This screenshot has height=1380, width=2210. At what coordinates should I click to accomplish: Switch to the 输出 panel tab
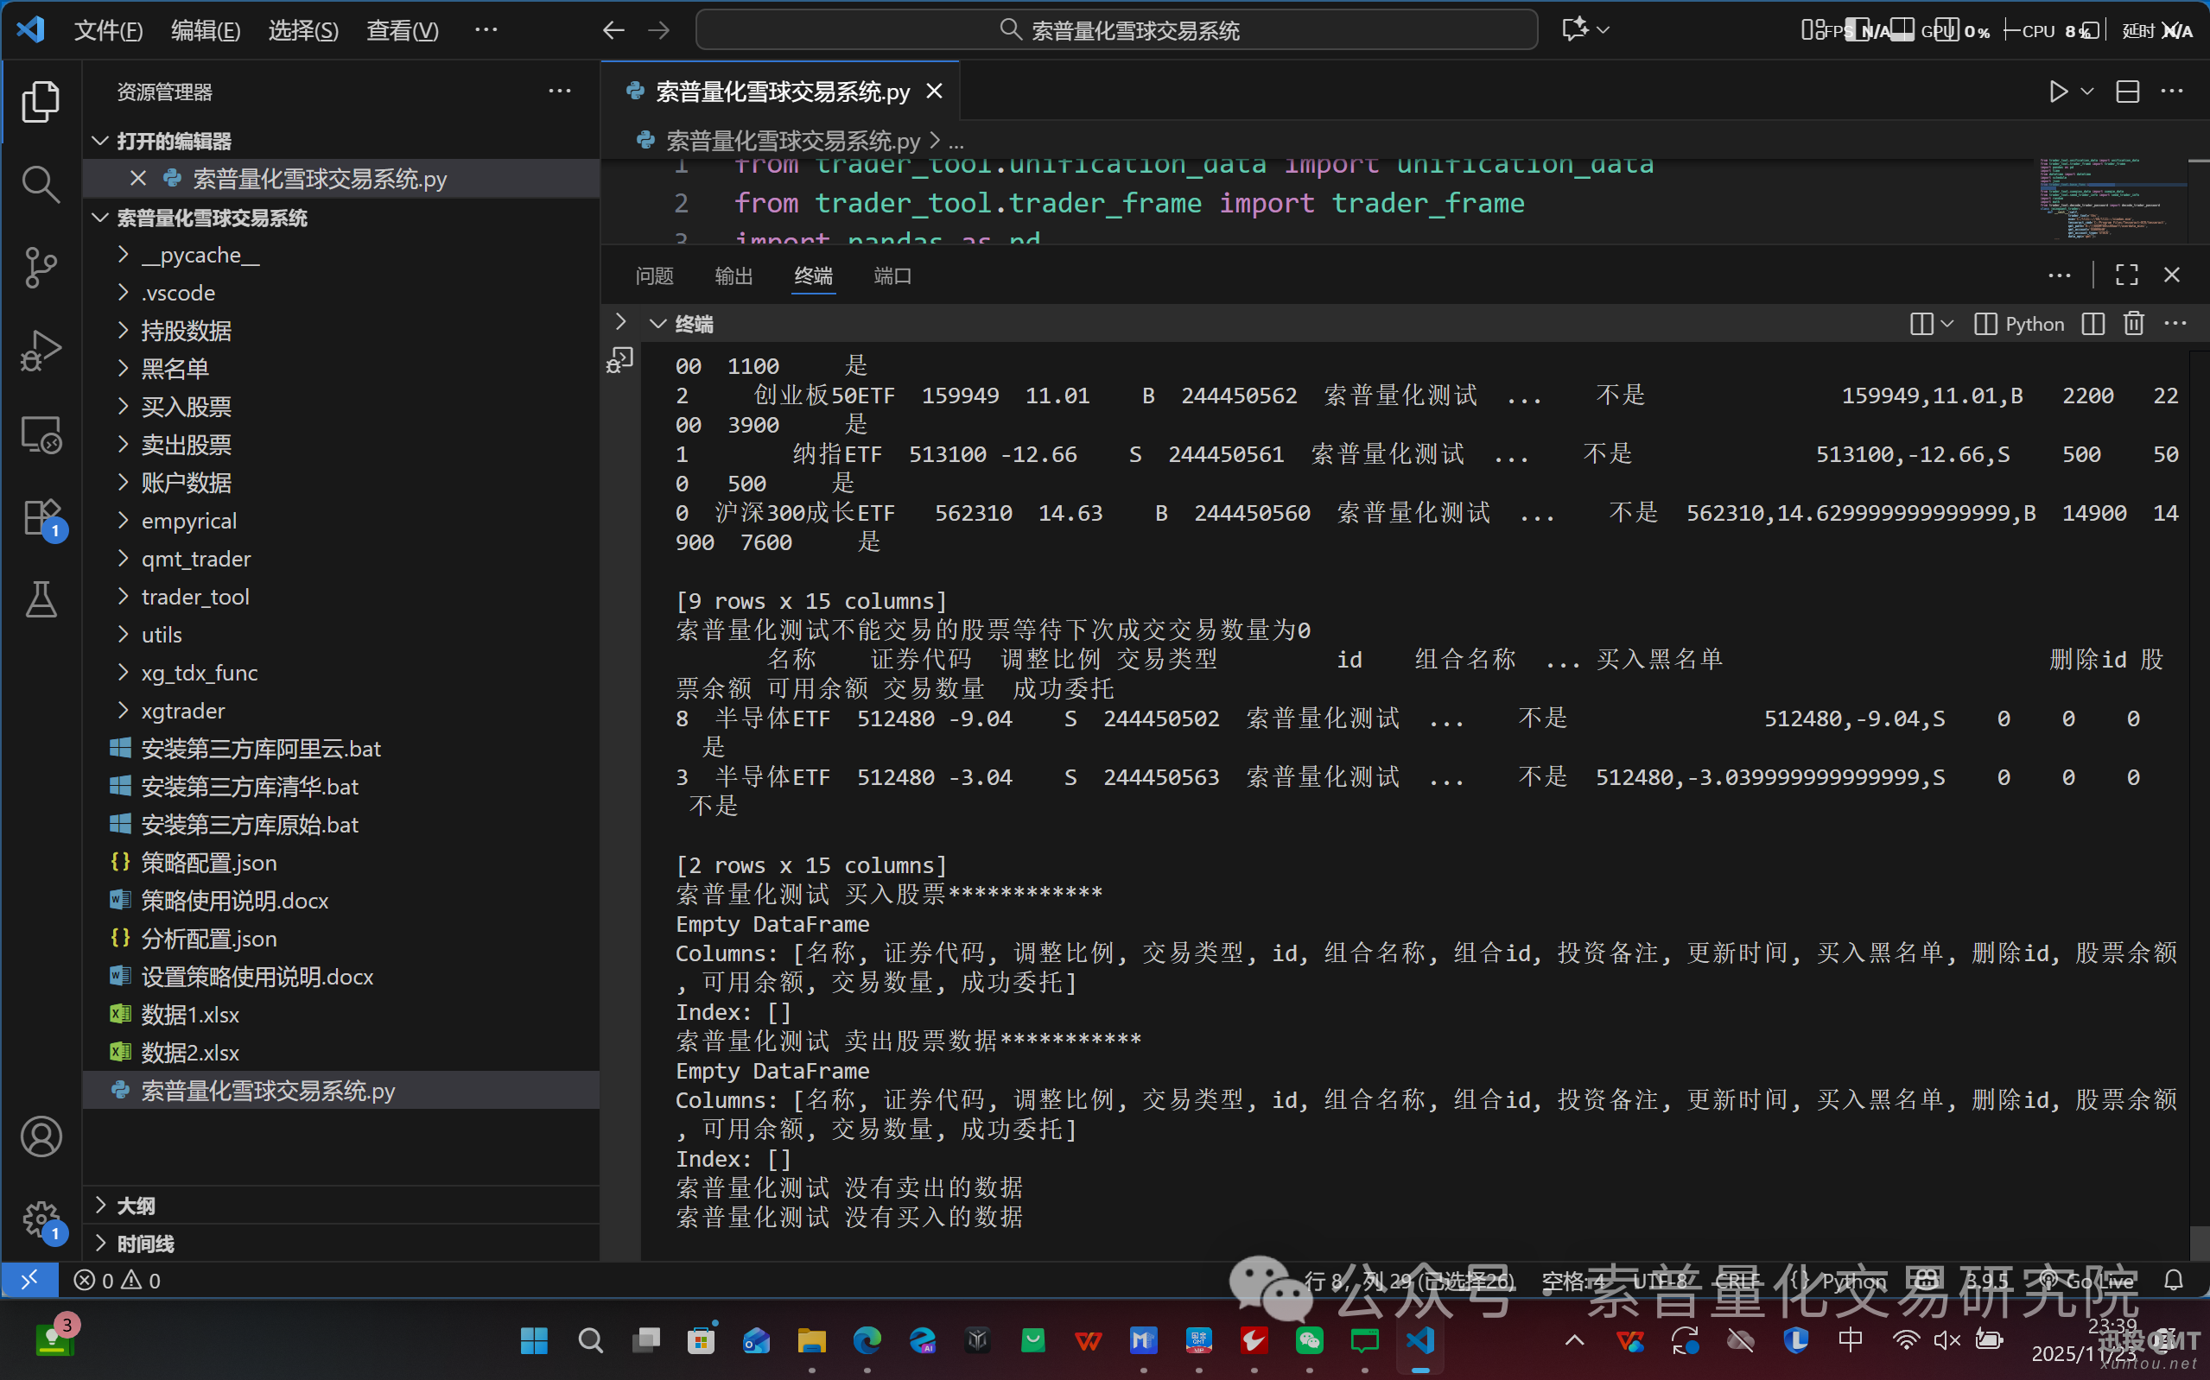click(733, 276)
